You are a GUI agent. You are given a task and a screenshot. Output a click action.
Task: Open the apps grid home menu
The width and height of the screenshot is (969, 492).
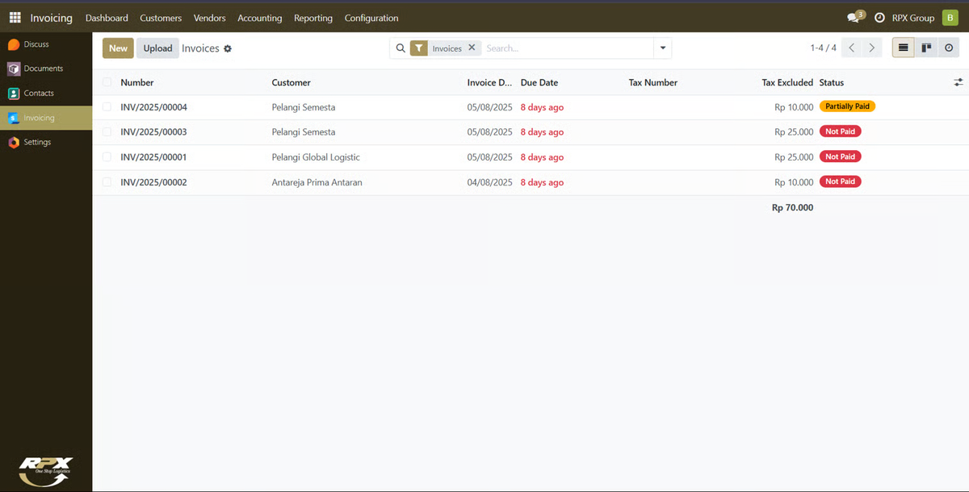tap(15, 18)
